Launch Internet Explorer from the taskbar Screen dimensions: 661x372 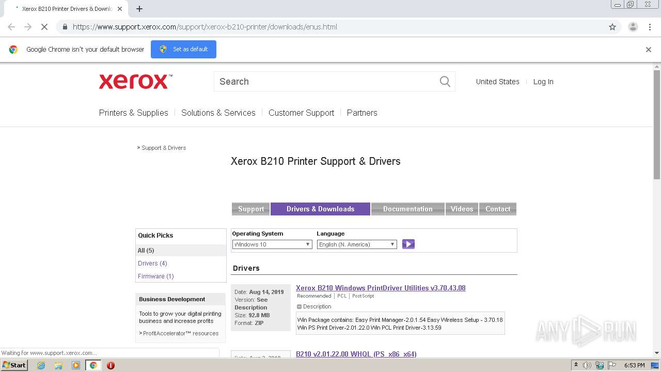[41, 365]
